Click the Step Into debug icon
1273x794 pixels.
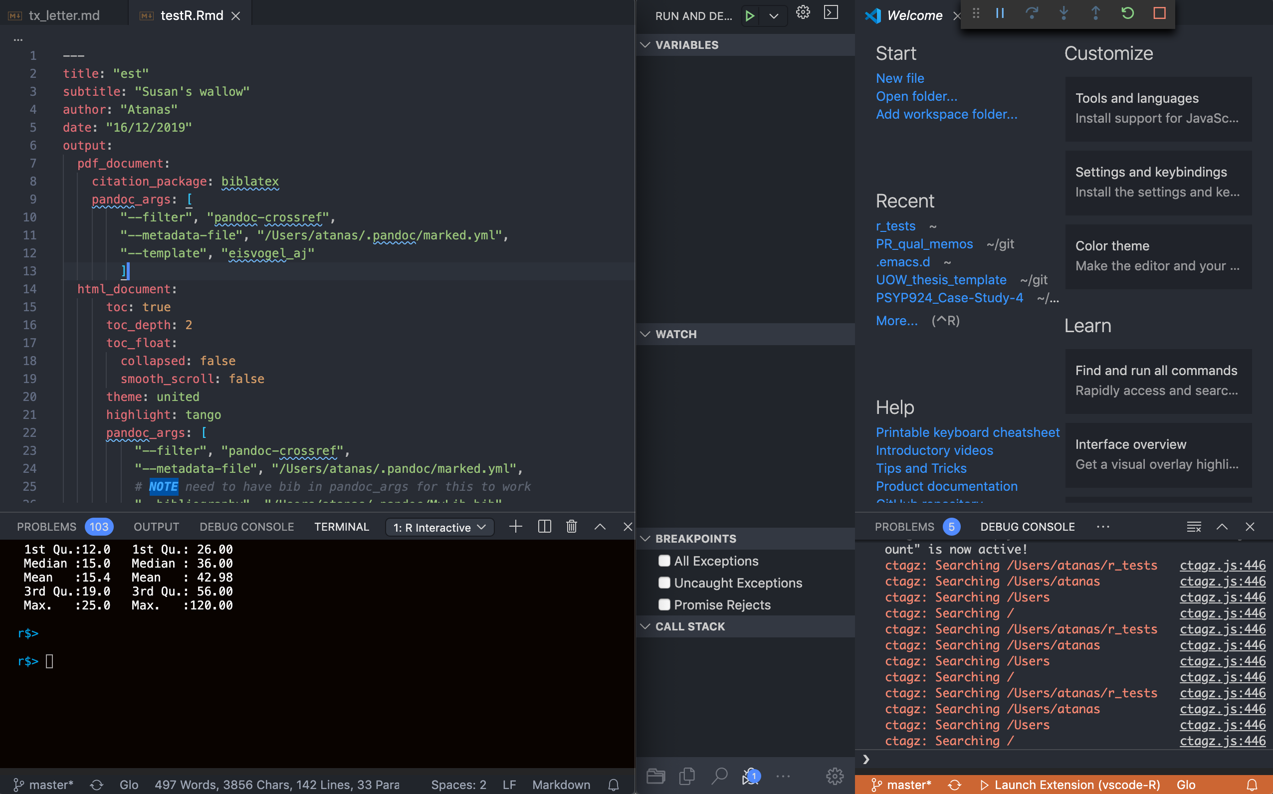[x=1064, y=13]
